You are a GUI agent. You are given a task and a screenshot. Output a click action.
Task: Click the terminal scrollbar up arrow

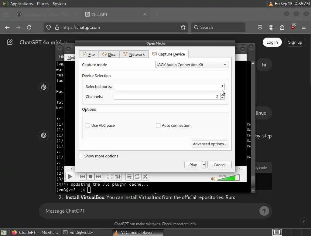253,63
